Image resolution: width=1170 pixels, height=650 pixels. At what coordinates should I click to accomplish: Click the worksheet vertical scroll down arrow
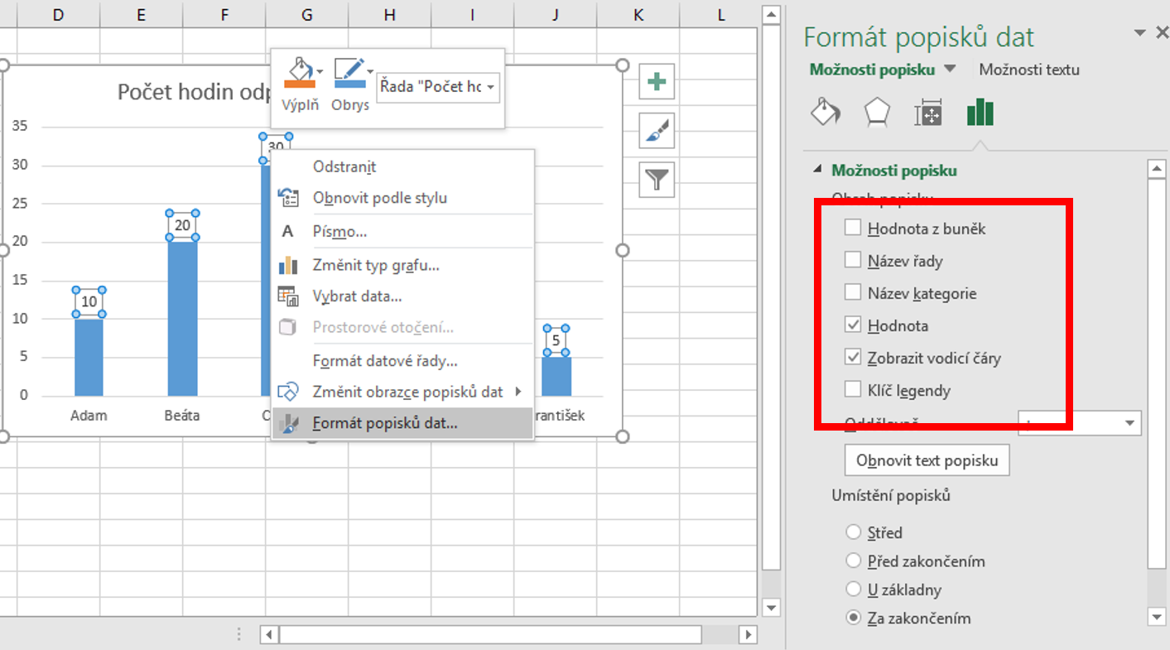[x=771, y=608]
